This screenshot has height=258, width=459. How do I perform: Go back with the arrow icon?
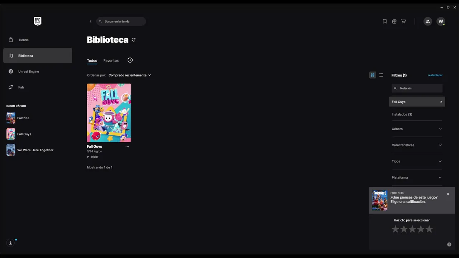coord(90,21)
